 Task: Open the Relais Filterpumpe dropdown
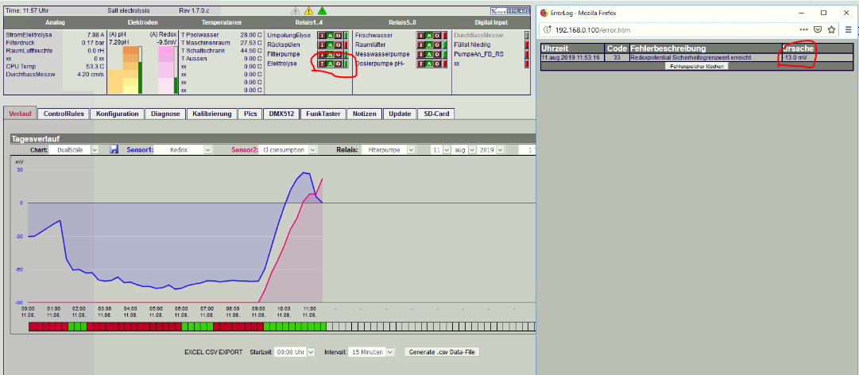tap(389, 149)
